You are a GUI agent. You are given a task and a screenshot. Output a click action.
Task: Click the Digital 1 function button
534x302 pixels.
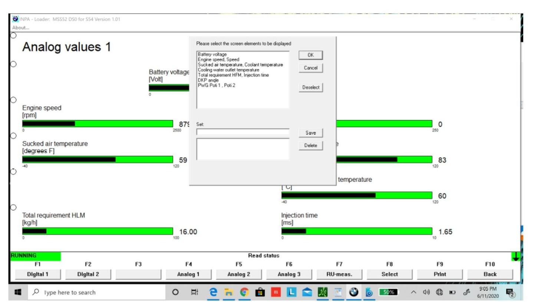[38, 274]
